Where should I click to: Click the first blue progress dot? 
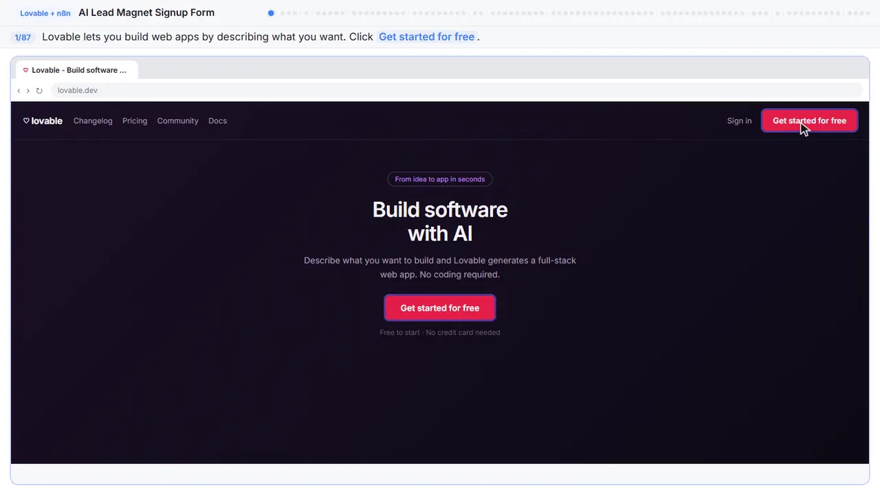click(271, 13)
